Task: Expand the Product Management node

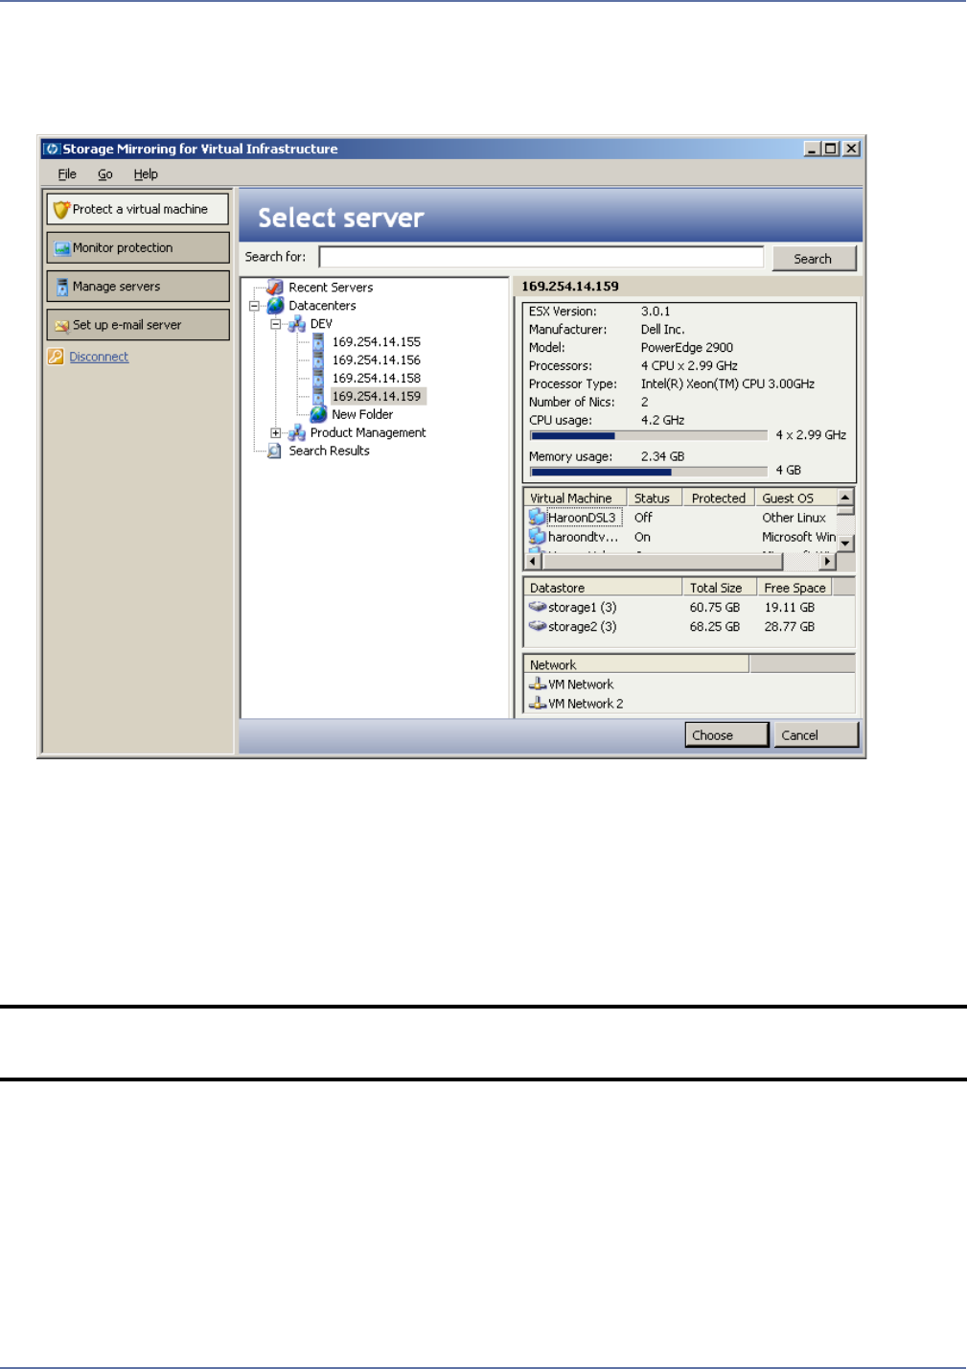Action: pyautogui.click(x=276, y=433)
